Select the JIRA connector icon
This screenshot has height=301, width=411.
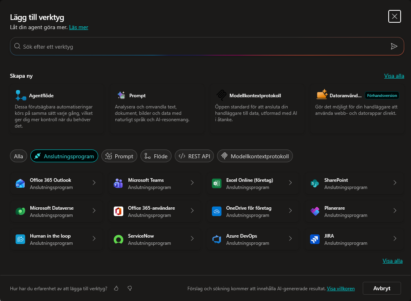314,239
